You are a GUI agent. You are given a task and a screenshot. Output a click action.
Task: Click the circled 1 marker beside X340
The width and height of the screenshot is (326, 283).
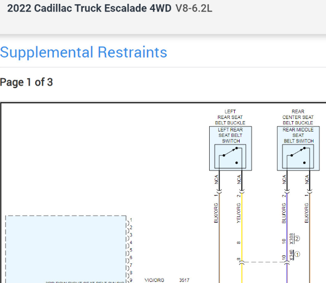[297, 254]
